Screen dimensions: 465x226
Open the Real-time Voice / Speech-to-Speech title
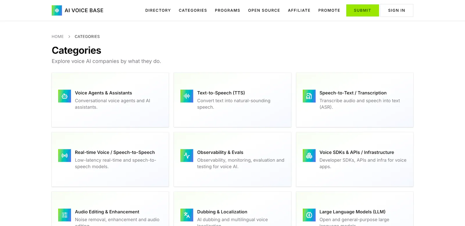click(115, 152)
